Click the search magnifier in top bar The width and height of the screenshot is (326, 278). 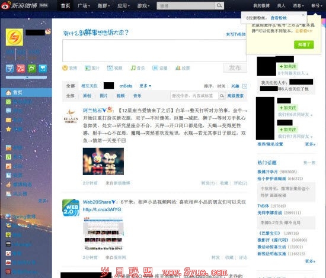pos(219,5)
